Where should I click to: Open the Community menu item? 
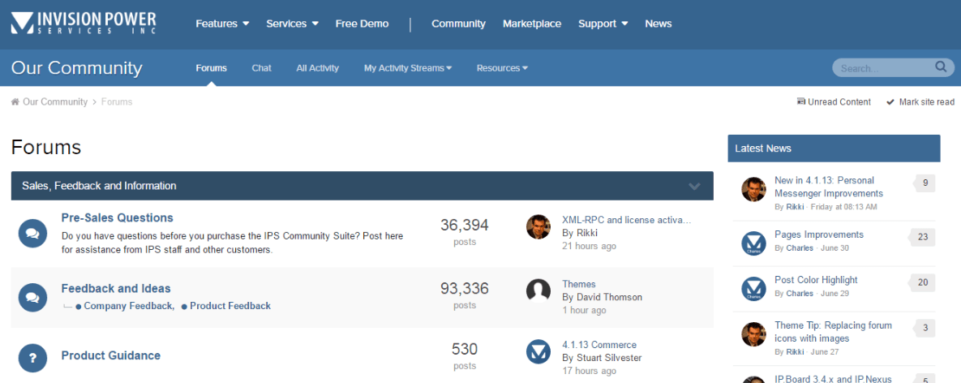coord(458,24)
